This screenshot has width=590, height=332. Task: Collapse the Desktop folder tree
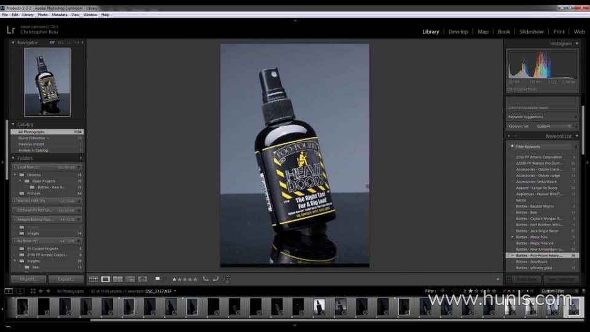tap(15, 175)
